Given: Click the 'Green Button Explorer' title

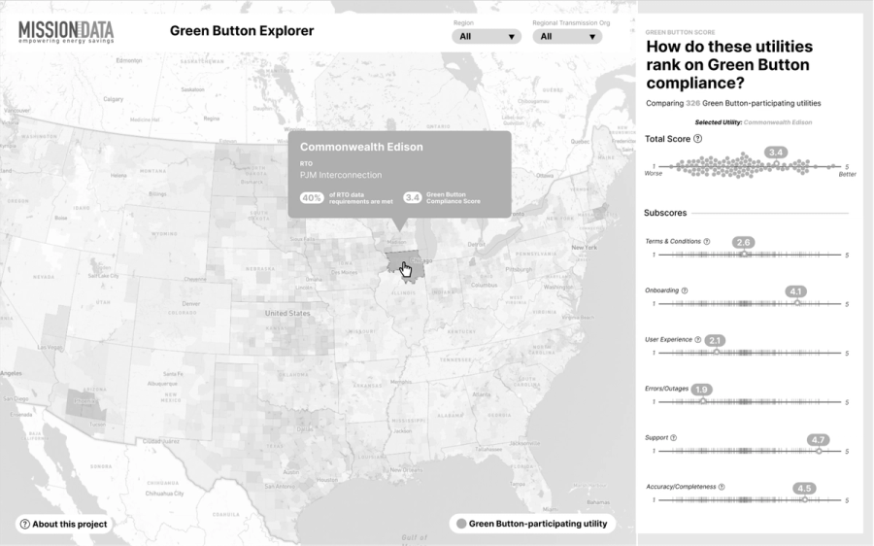Looking at the screenshot, I should (x=242, y=31).
